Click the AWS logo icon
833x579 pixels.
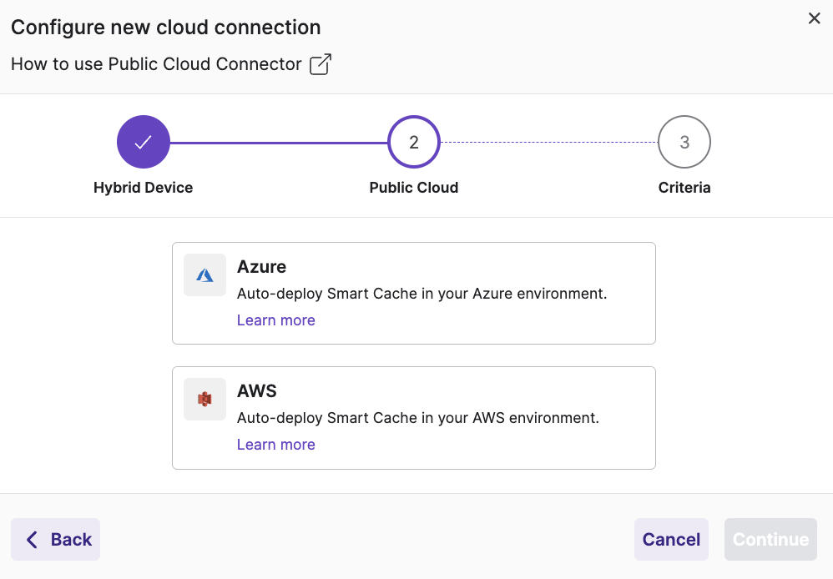tap(205, 400)
